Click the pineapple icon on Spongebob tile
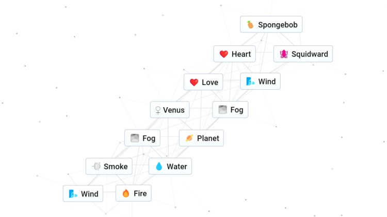This screenshot has width=387, height=217. click(x=250, y=25)
